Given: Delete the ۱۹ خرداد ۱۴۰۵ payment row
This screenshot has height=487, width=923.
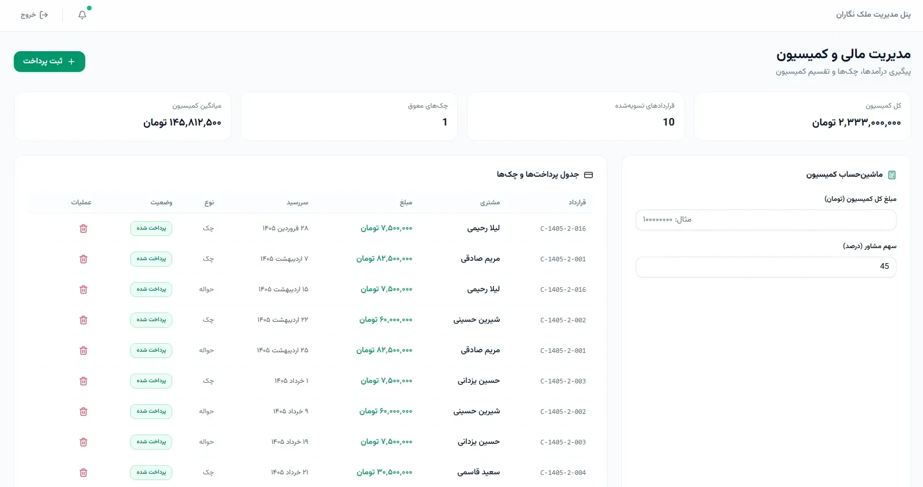Looking at the screenshot, I should (83, 442).
